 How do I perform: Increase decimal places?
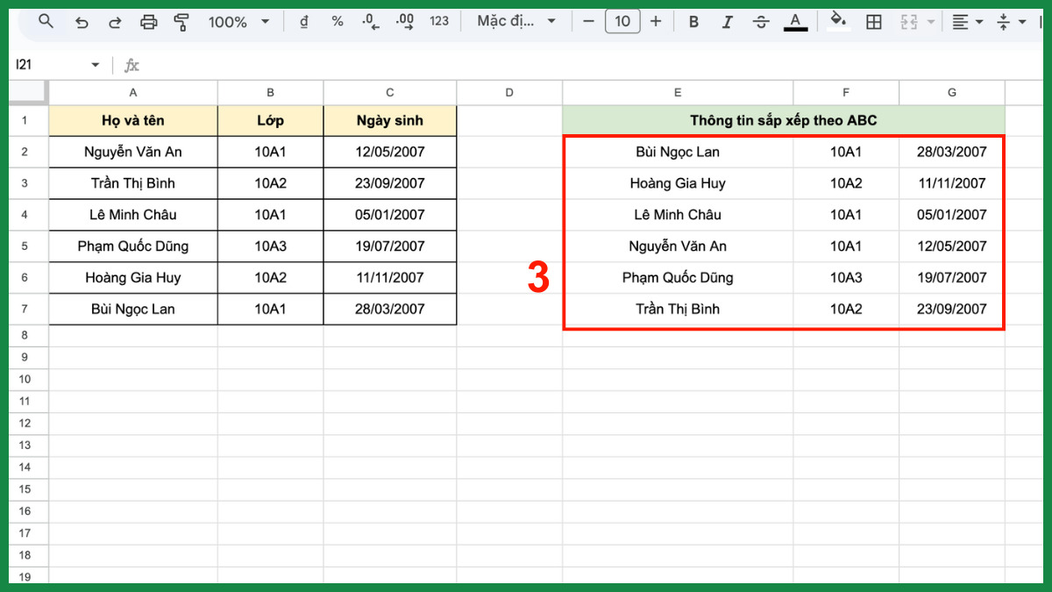tap(405, 22)
